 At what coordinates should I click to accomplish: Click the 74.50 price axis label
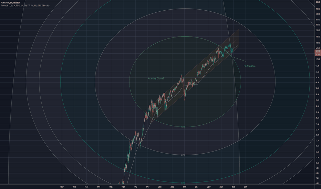point(318,78)
